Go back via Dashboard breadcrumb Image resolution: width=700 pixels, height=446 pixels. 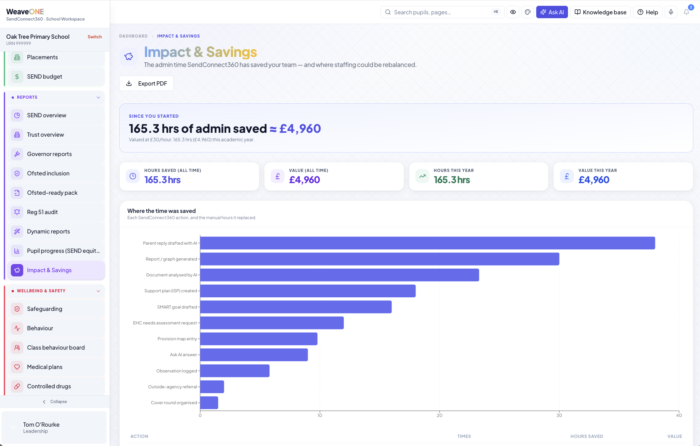[x=133, y=36]
